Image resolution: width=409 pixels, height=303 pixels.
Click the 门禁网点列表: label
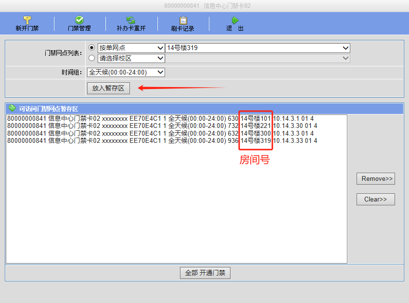63,53
